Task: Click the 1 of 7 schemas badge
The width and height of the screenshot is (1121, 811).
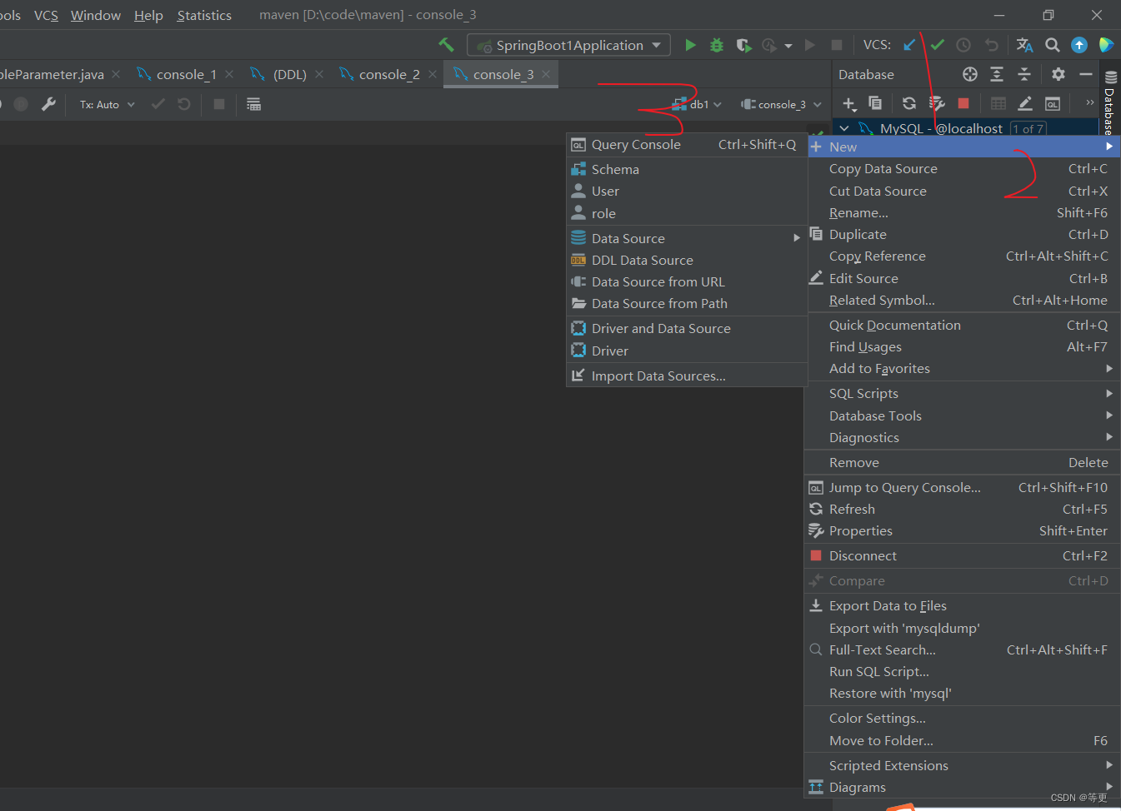Action: (1028, 128)
